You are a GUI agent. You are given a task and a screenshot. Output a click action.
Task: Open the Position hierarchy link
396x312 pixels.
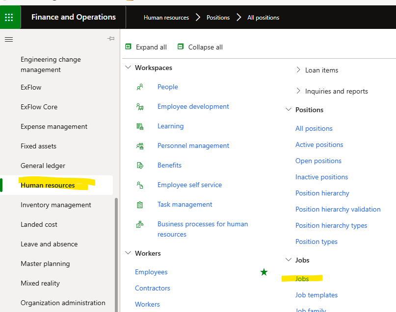coord(322,193)
